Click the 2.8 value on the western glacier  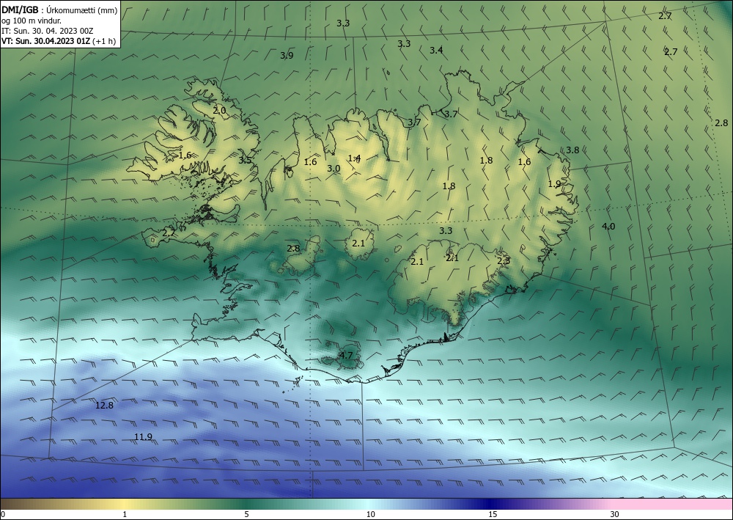[x=293, y=249]
